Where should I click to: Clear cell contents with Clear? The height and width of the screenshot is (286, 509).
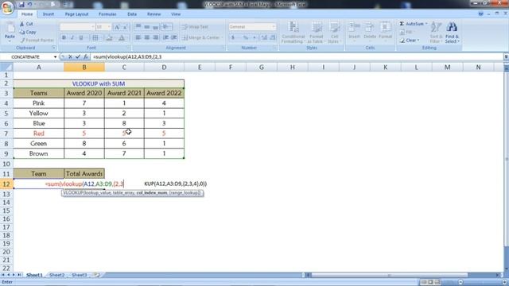410,41
